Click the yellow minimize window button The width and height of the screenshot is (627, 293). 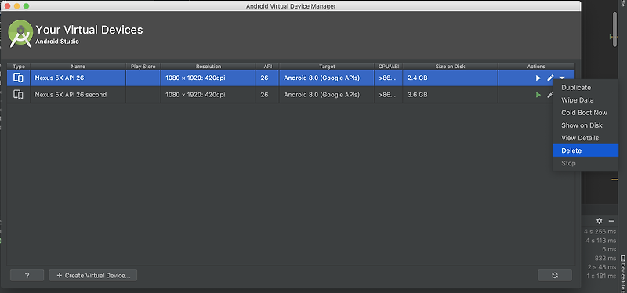pos(16,6)
